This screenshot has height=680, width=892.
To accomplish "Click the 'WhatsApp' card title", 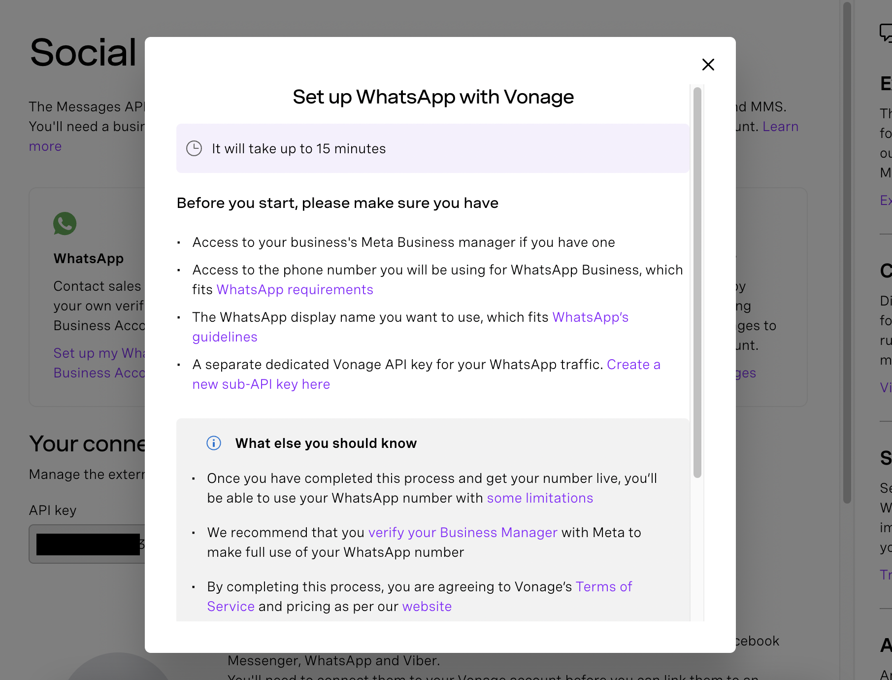I will [x=89, y=258].
